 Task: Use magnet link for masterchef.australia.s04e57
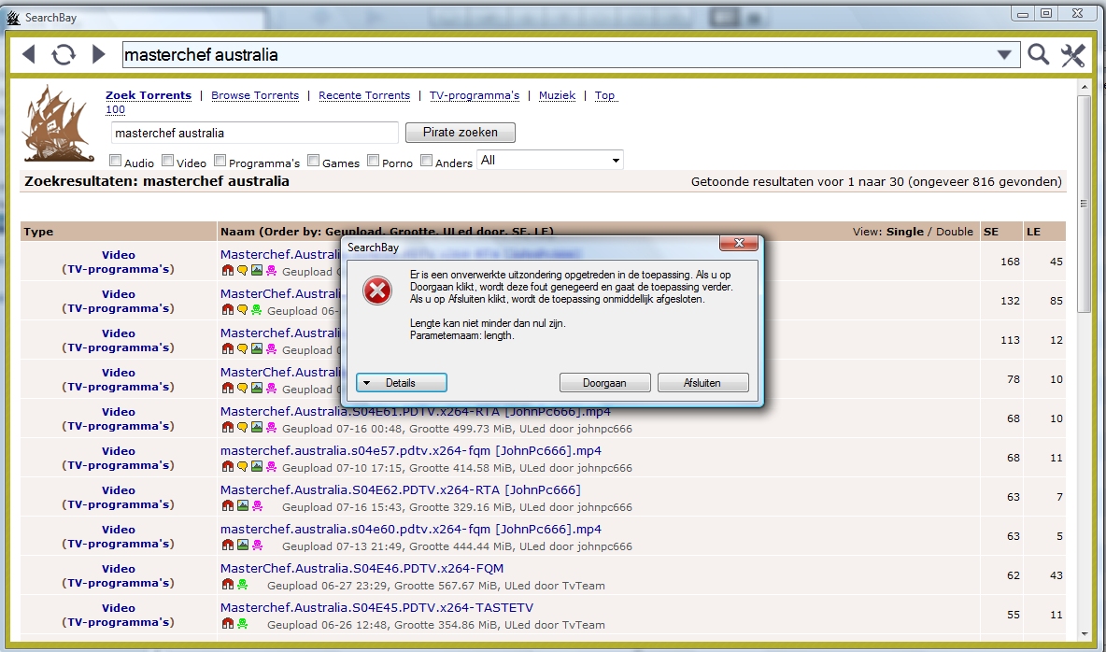pos(227,466)
